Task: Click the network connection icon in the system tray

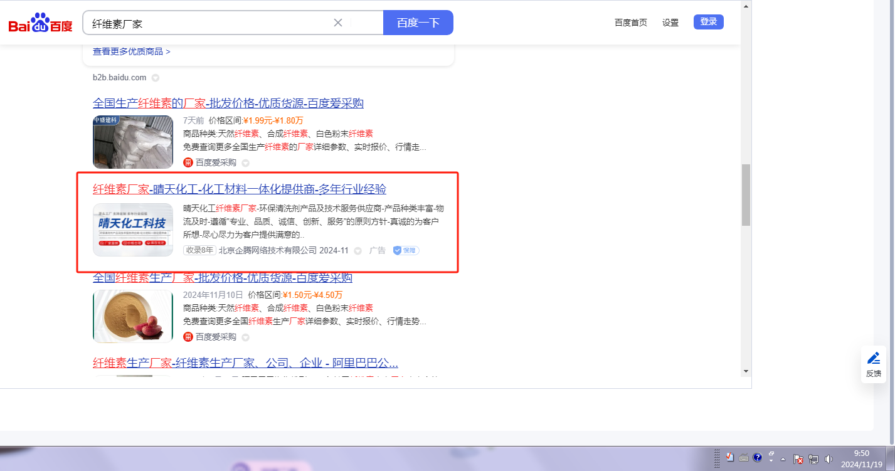Action: pyautogui.click(x=813, y=458)
